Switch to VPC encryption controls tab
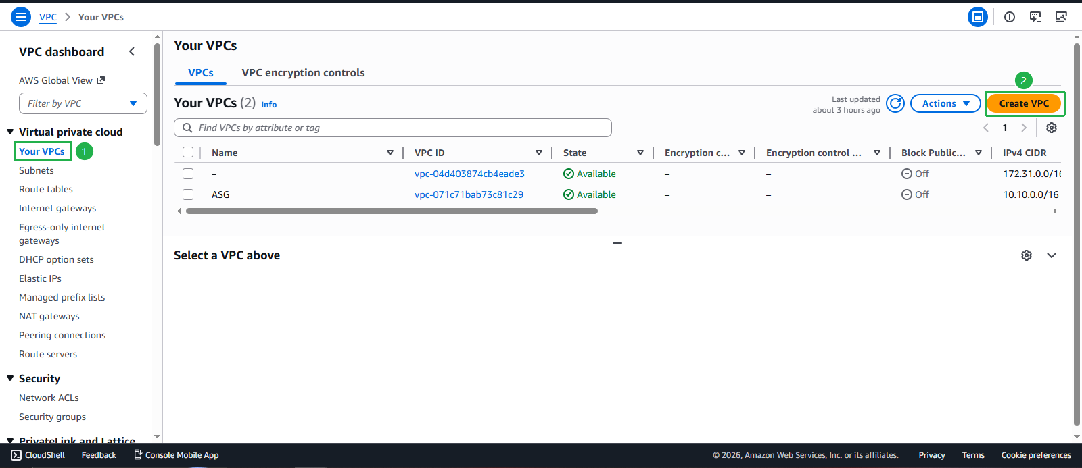This screenshot has height=468, width=1082. click(x=303, y=72)
